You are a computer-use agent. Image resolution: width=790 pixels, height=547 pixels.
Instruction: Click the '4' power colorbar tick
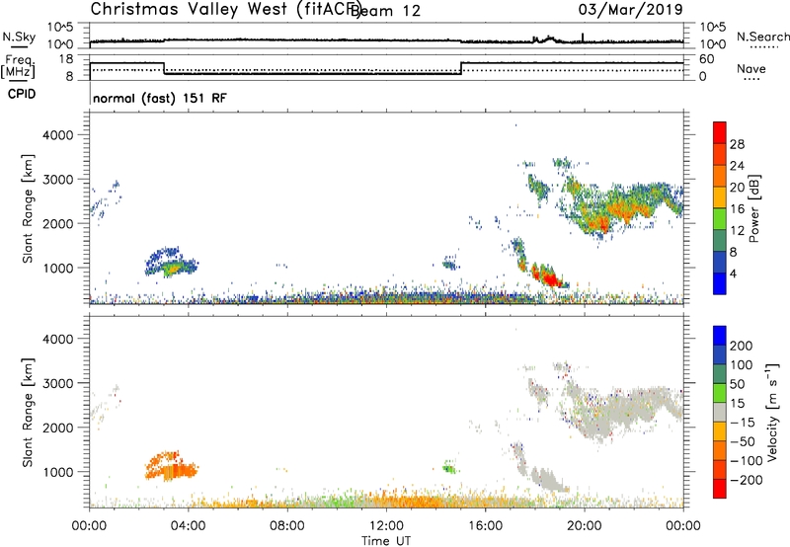734,273
